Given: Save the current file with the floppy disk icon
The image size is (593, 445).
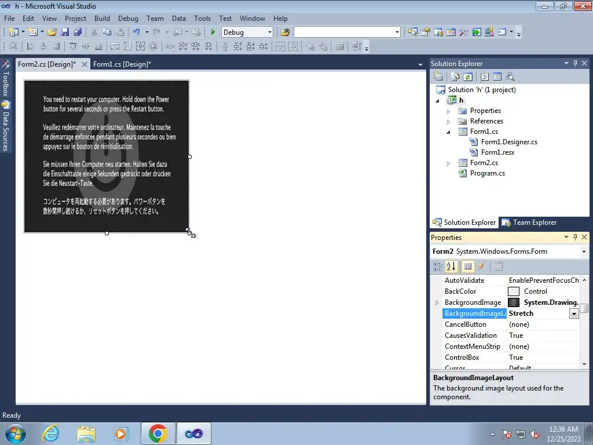Looking at the screenshot, I should (x=65, y=32).
